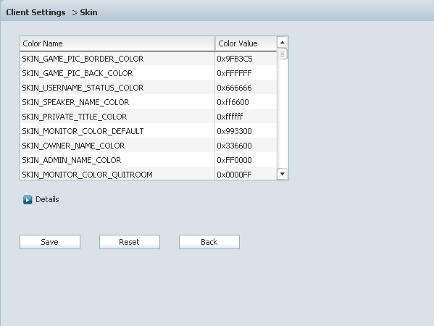Go Back from Skin settings
Screen dimensions: 434x326
tap(209, 242)
